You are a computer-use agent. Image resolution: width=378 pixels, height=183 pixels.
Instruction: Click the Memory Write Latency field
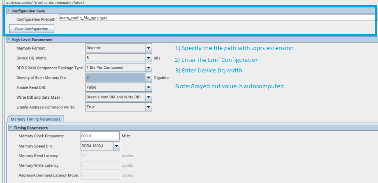100,165
